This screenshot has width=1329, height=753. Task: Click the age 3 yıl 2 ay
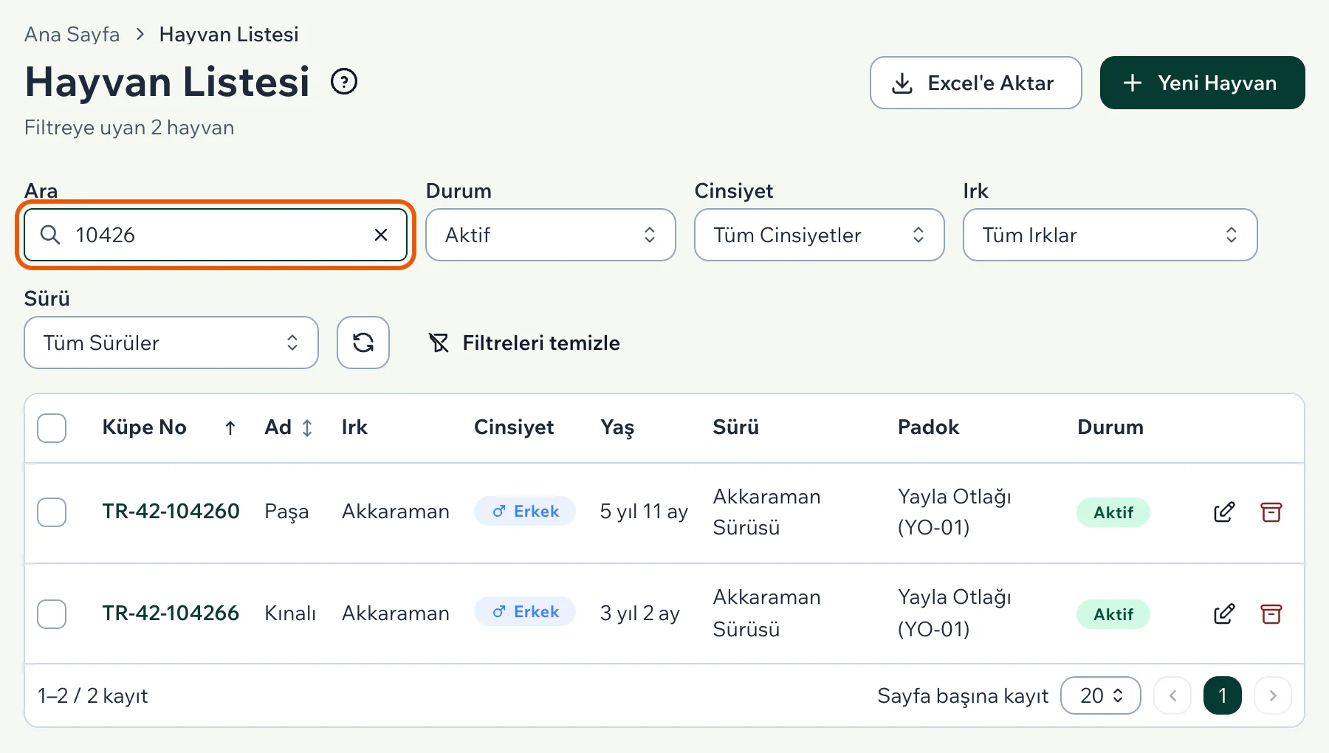(x=639, y=613)
